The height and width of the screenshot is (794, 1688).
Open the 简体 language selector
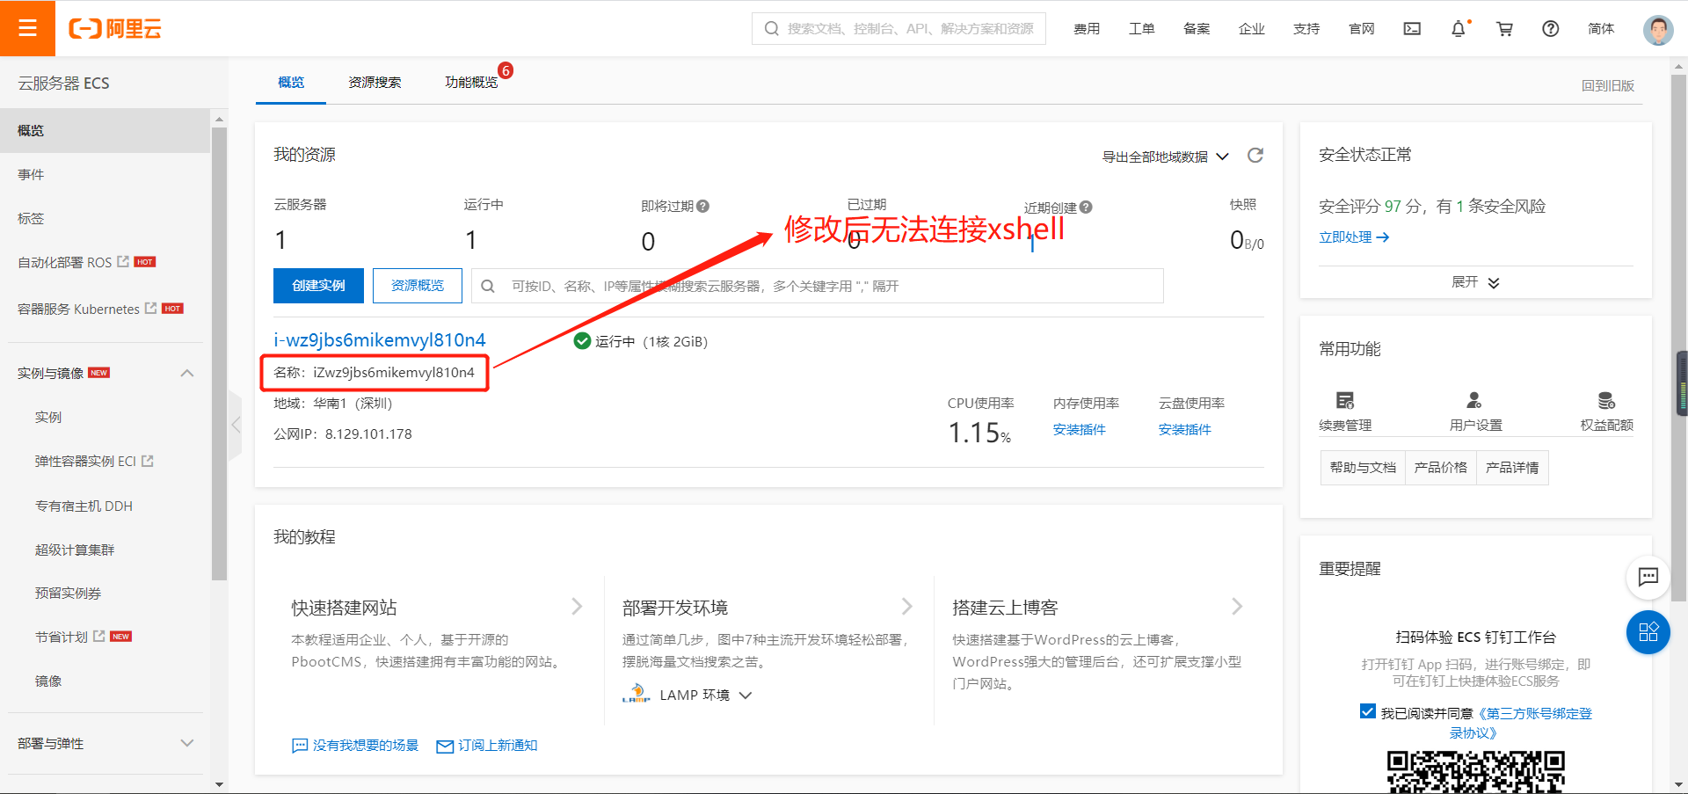tap(1601, 29)
